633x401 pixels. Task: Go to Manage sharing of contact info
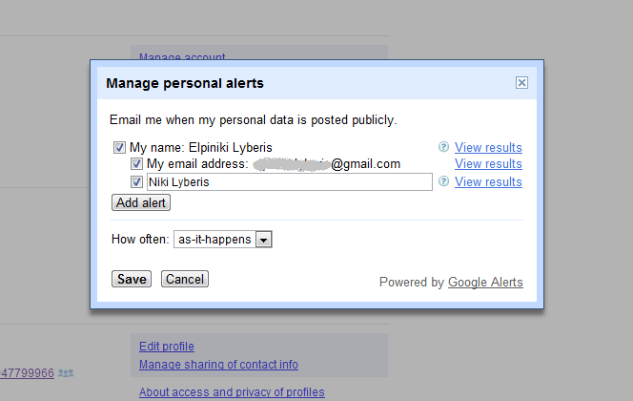point(218,364)
